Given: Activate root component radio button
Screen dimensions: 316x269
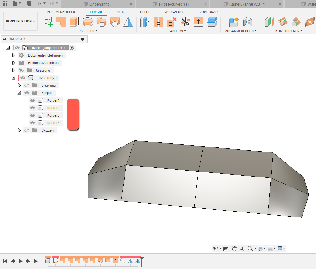Looking at the screenshot, I should pos(72,48).
